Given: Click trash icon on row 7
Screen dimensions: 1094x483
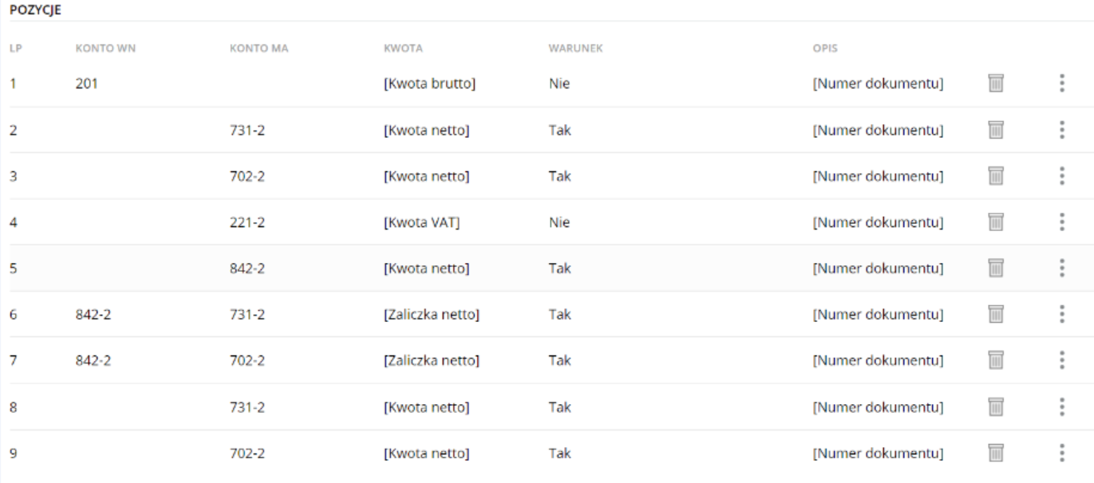Looking at the screenshot, I should click(994, 360).
